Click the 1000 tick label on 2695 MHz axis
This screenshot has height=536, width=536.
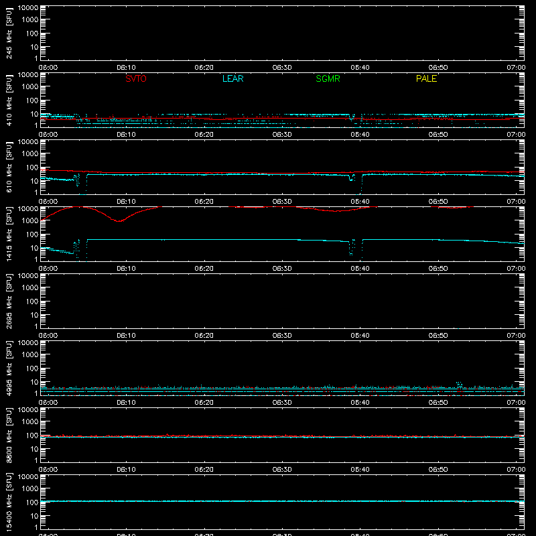[x=30, y=288]
